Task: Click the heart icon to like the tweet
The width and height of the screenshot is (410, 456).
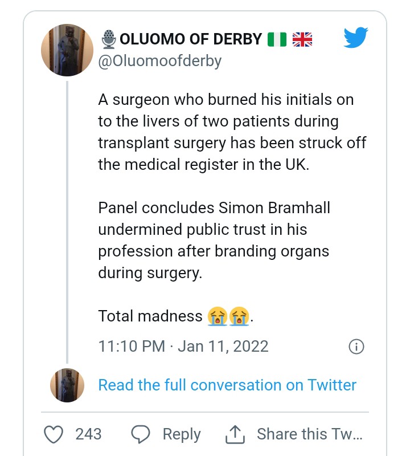Action: pos(54,434)
